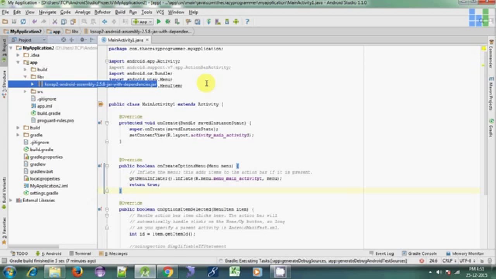The image size is (496, 279).
Task: Click the Save All toolbar icon
Action: tap(14, 22)
